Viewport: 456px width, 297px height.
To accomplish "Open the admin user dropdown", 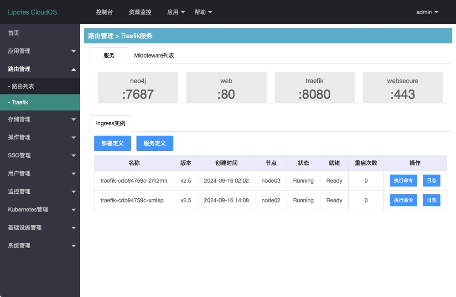I will 427,12.
